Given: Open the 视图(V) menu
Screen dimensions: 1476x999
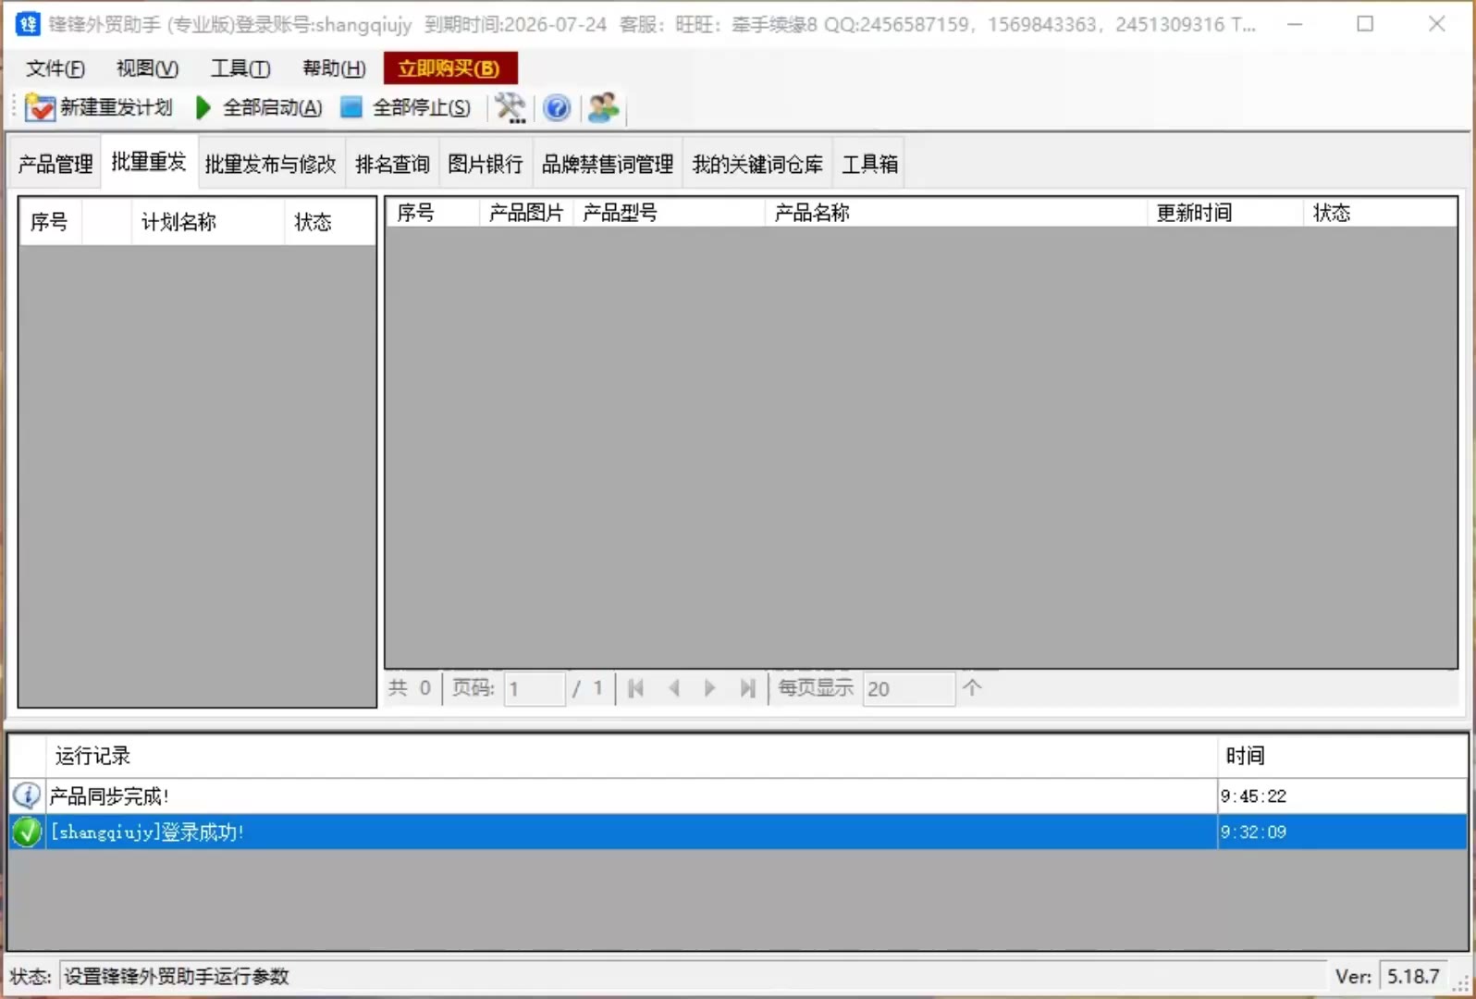Looking at the screenshot, I should (148, 68).
